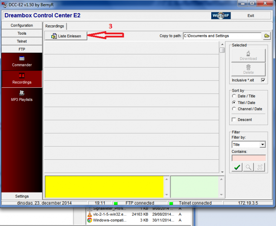Enable the Descent sort checkbox
Screen dimensions: 276x226
coord(234,120)
